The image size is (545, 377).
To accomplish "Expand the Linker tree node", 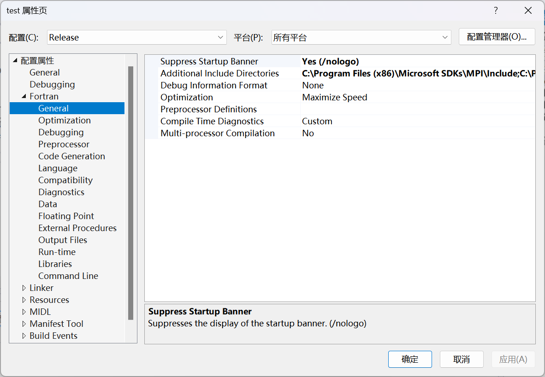I will pyautogui.click(x=24, y=288).
